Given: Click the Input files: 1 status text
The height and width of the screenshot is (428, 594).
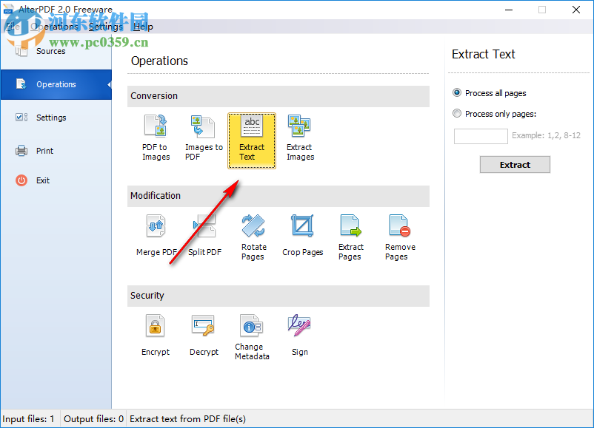Looking at the screenshot, I should click(28, 419).
